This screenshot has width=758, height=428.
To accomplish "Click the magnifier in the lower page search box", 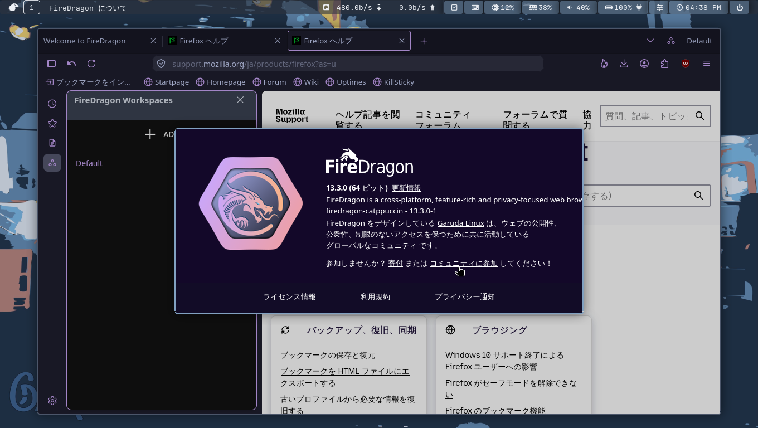I will point(699,196).
